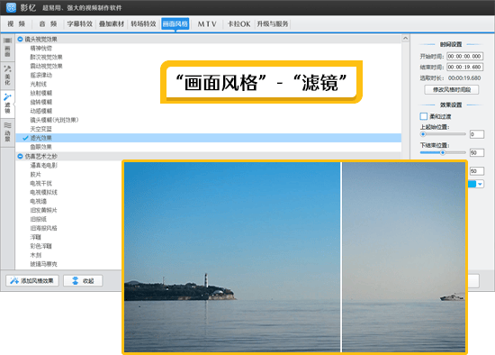
Task: Open the 转场特效 tab
Action: point(143,23)
